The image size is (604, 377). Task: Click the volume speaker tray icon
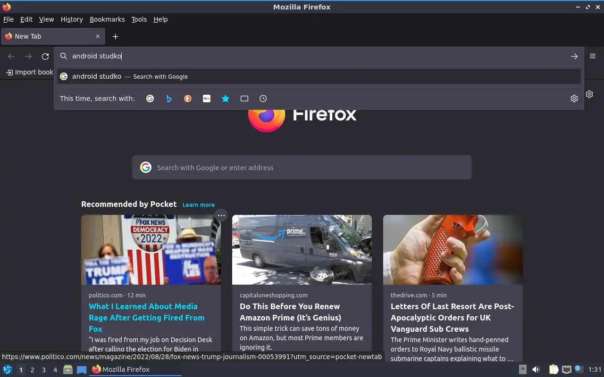[x=536, y=369]
